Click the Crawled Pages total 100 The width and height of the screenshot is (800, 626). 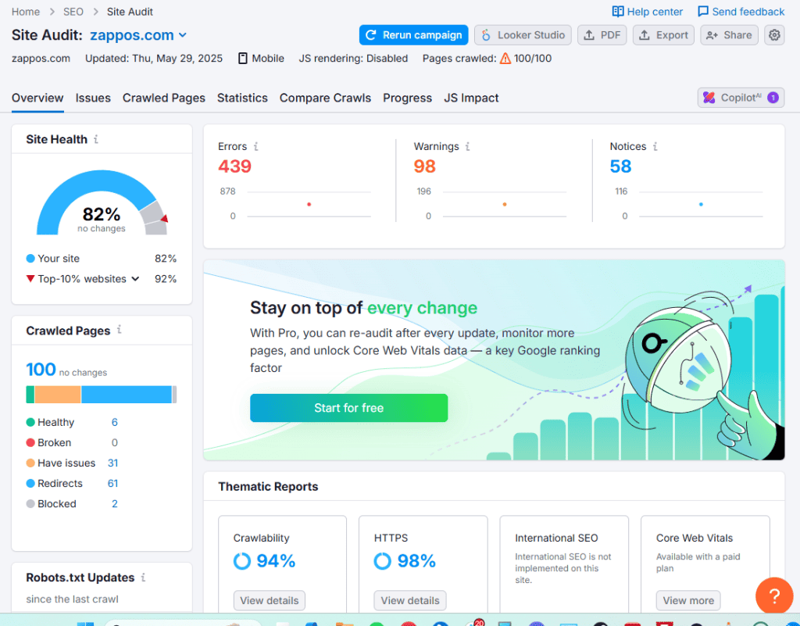tap(41, 370)
